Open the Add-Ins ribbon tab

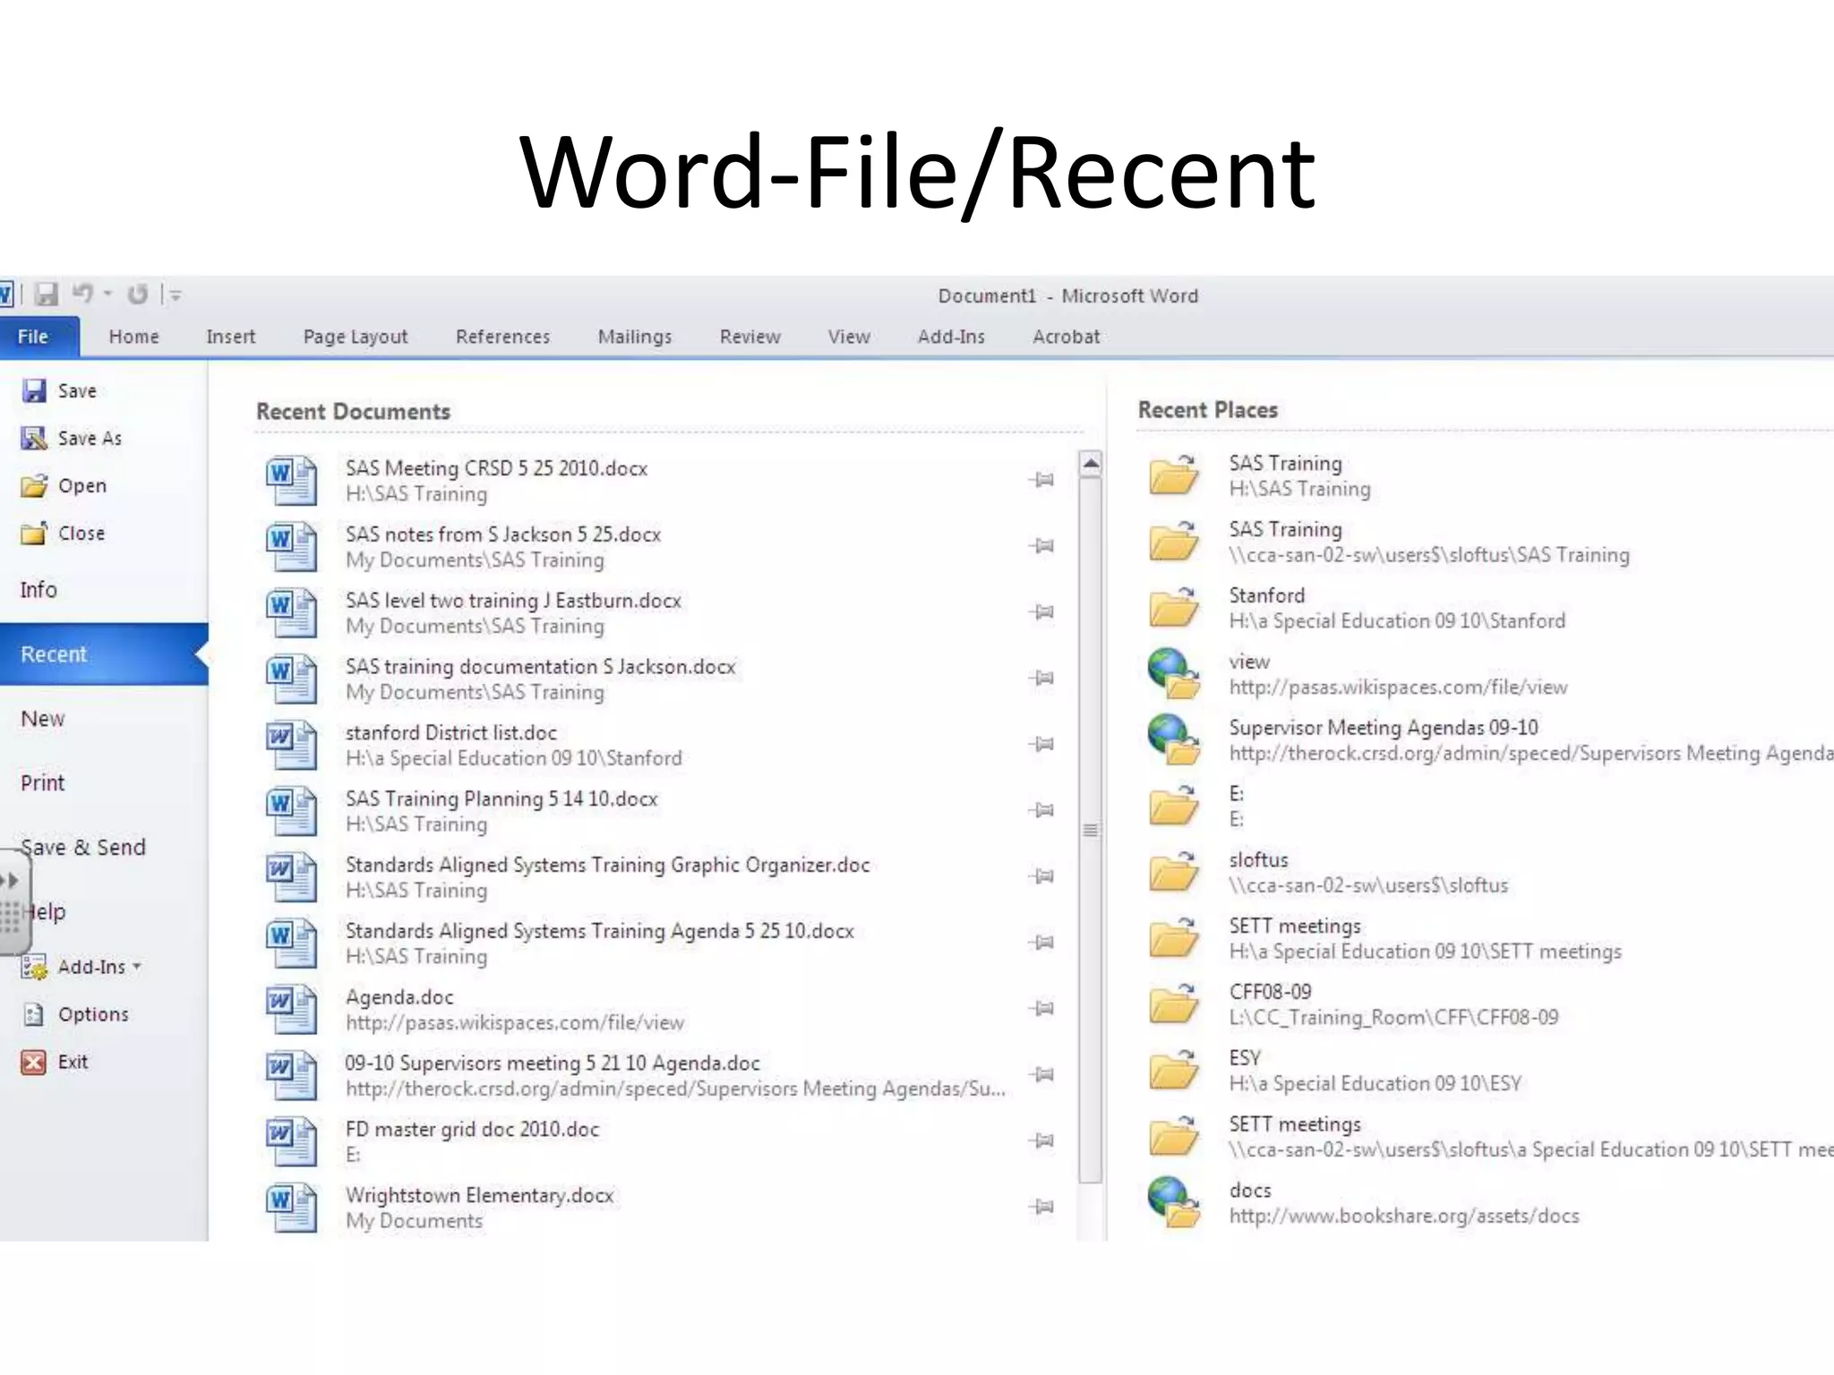tap(951, 337)
